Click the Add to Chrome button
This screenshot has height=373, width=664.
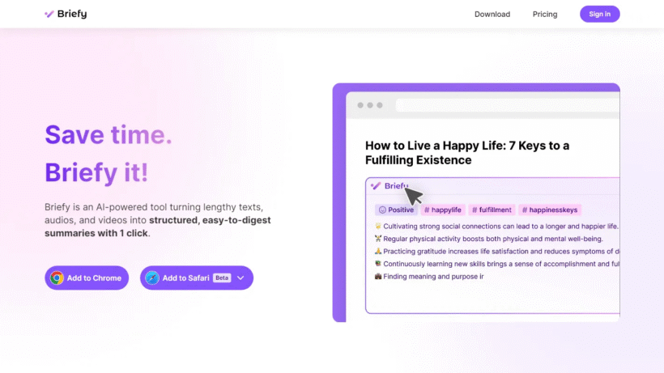[87, 278]
